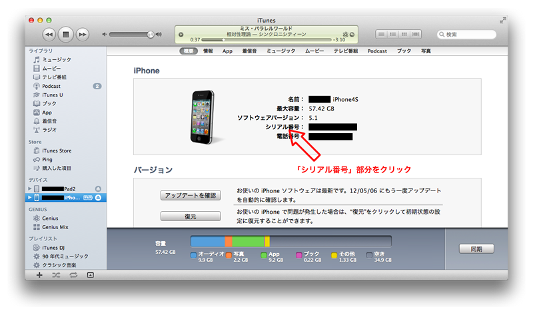Toggle repeat at bottom bar
This screenshot has height=315, width=533.
(73, 275)
